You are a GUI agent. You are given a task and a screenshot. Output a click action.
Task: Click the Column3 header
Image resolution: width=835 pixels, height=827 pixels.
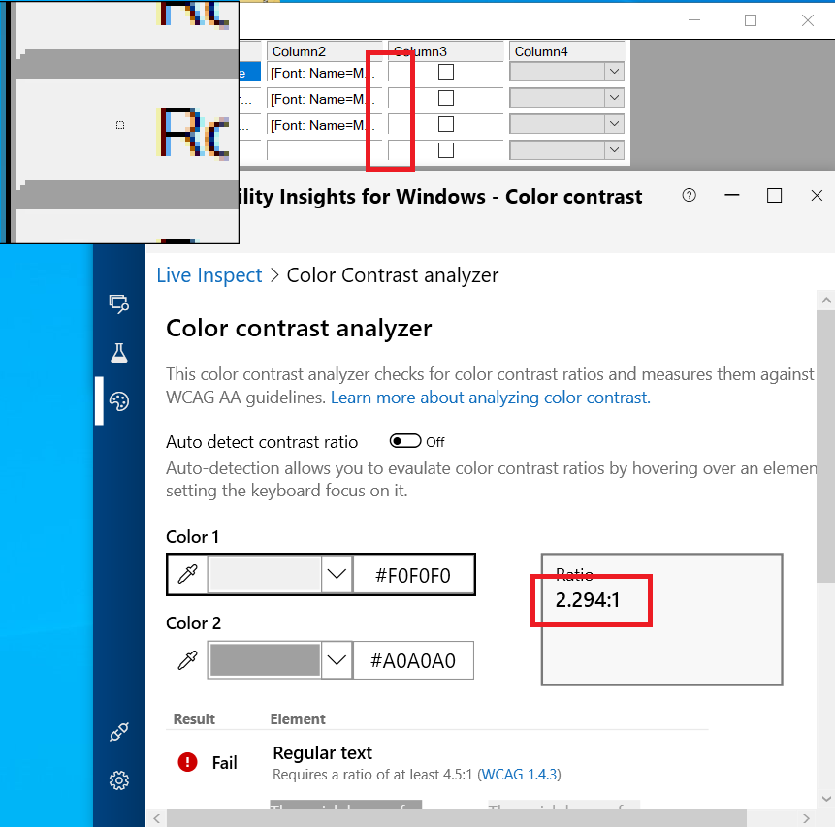pos(446,51)
